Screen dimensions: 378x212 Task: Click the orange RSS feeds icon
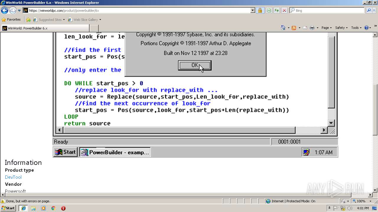click(x=294, y=28)
